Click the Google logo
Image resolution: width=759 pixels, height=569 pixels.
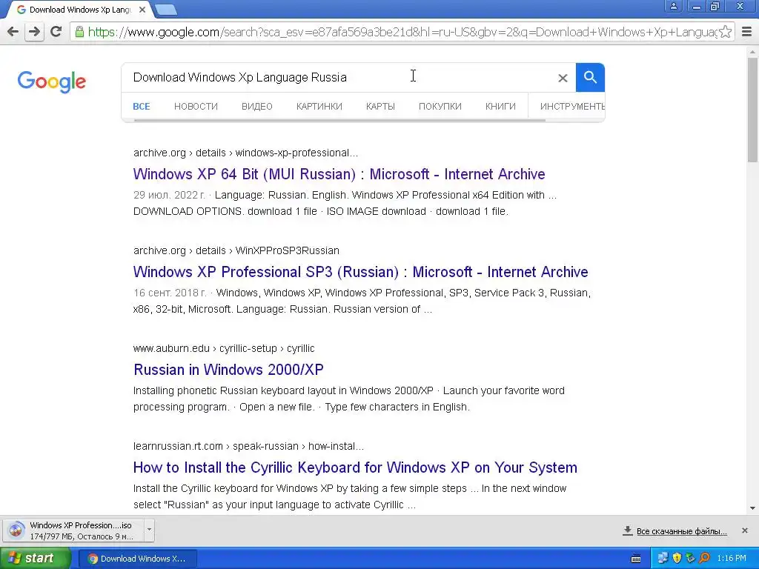click(x=52, y=81)
